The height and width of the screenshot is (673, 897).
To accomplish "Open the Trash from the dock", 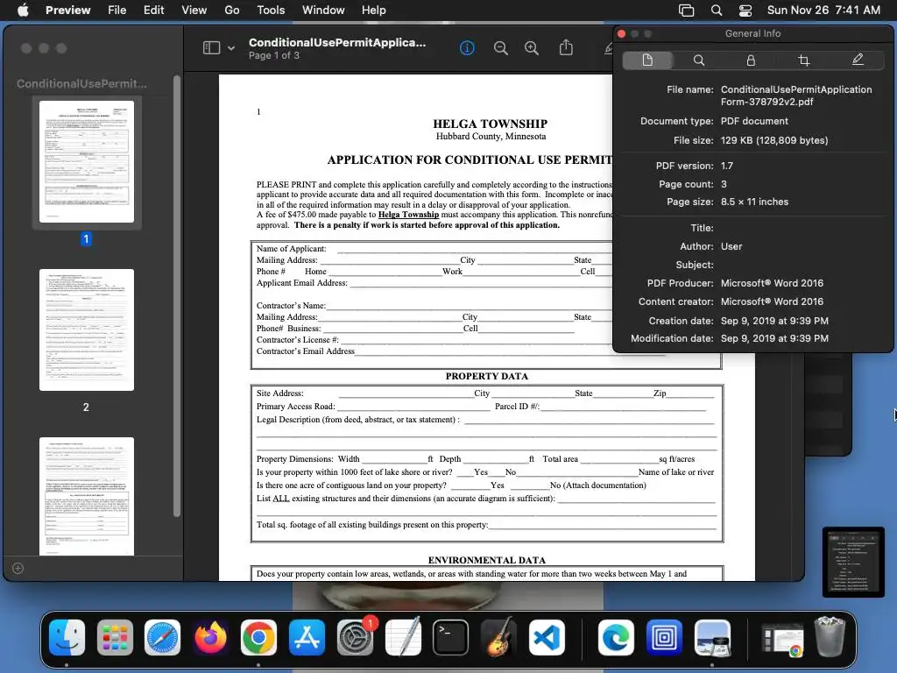I will point(830,636).
